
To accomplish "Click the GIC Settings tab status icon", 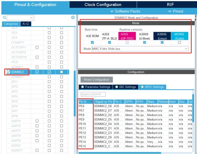I will click(116, 87).
